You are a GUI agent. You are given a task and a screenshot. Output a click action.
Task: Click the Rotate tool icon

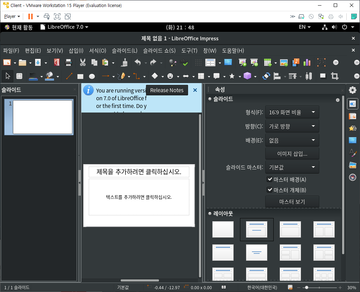[x=266, y=76]
